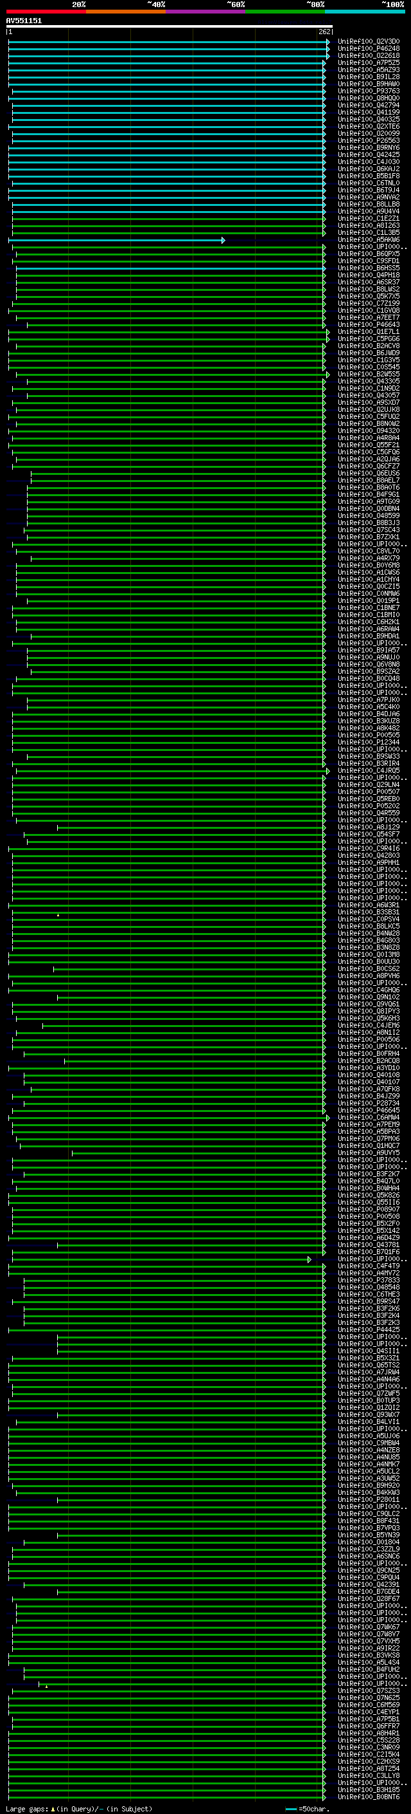
Task: Select the UniRef100_Q42425 label
Action: click(369, 155)
